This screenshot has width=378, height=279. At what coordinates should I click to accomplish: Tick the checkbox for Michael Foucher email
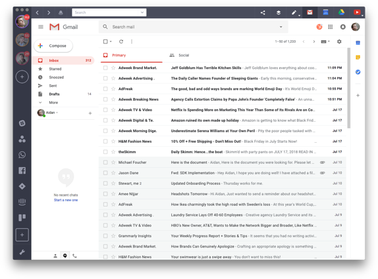[x=105, y=163]
